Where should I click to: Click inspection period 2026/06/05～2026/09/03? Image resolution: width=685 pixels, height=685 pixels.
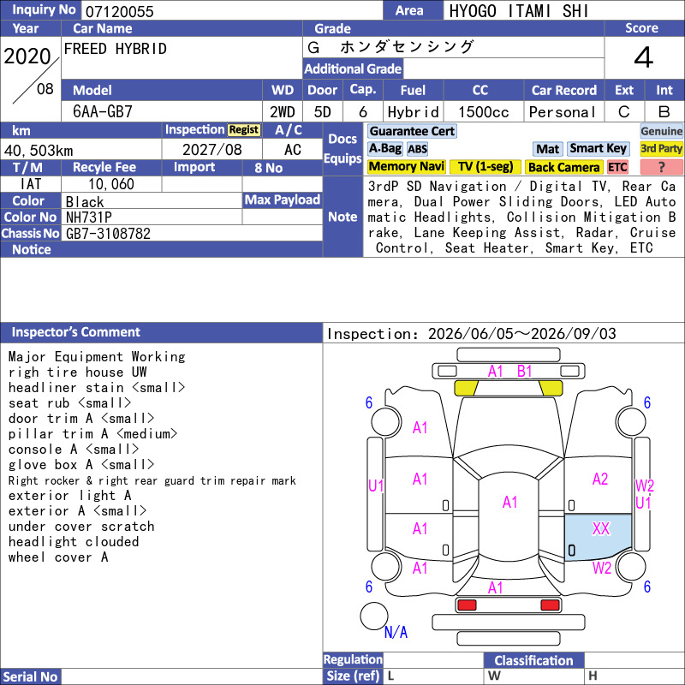point(521,334)
